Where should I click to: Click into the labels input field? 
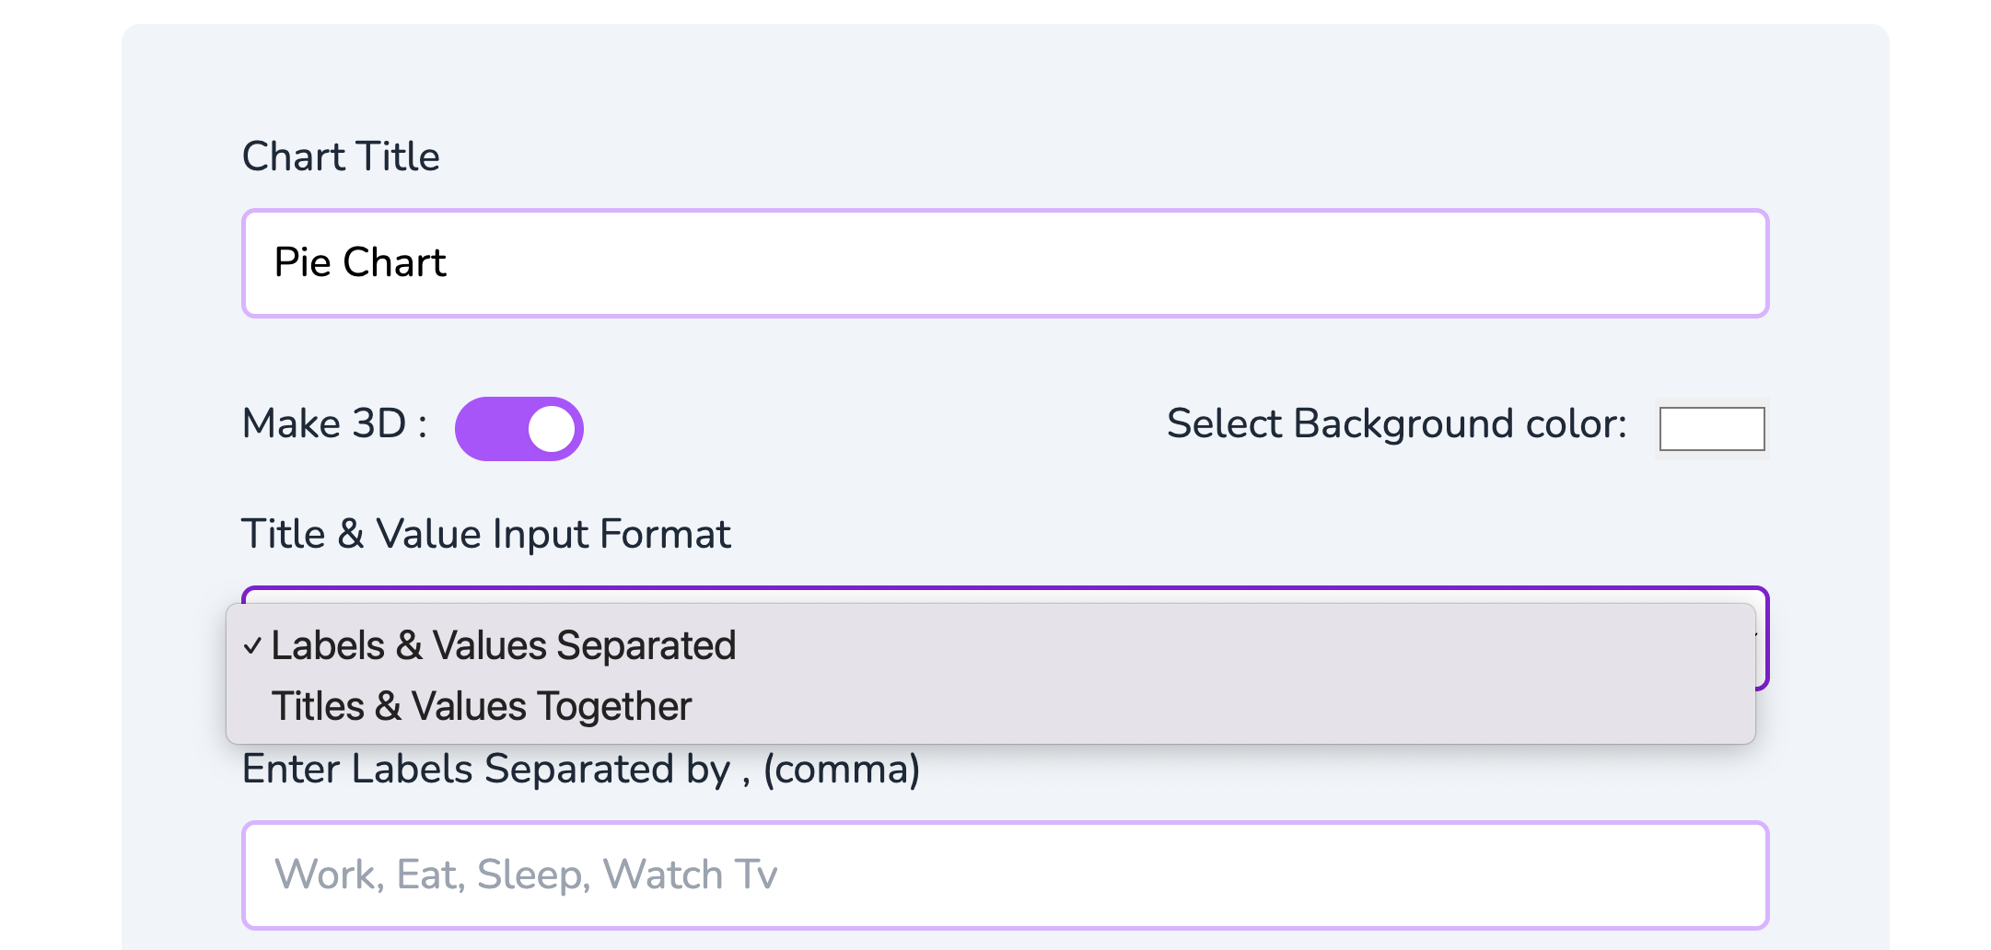click(1004, 875)
